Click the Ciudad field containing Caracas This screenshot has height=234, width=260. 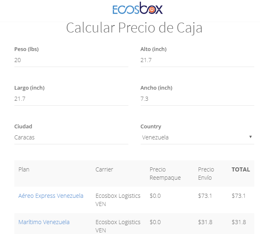(71, 137)
